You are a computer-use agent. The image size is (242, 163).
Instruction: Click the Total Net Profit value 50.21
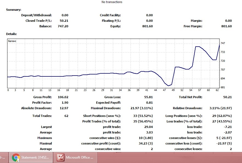227,97
